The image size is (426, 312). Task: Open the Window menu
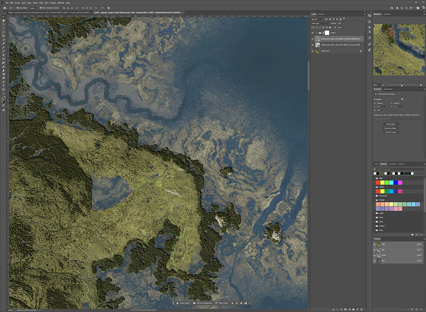click(61, 2)
